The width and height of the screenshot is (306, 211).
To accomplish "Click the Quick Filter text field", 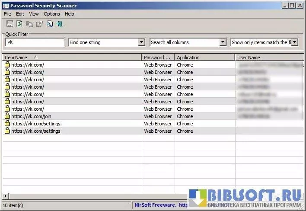I will click(35, 42).
